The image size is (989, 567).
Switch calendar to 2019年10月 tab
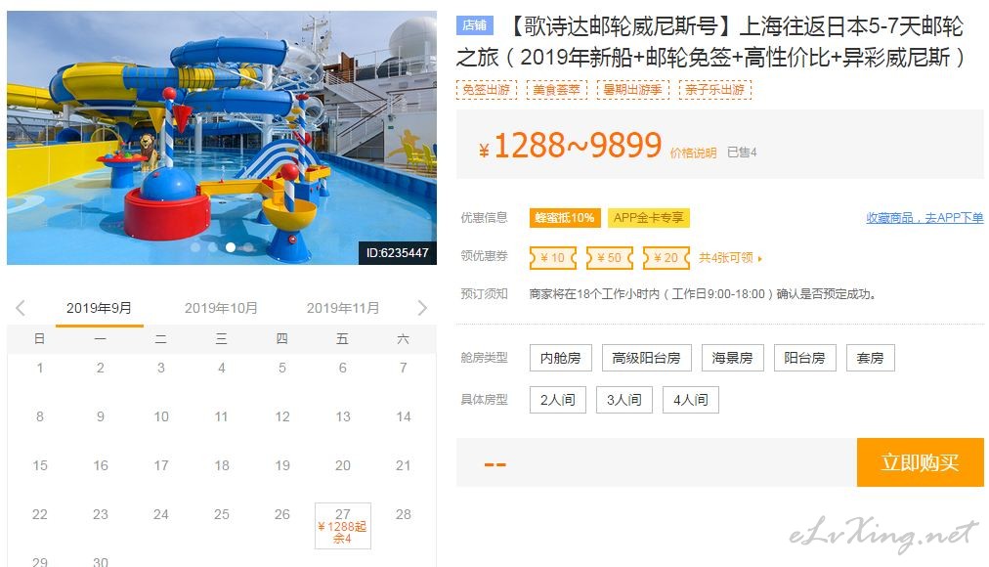(x=221, y=308)
